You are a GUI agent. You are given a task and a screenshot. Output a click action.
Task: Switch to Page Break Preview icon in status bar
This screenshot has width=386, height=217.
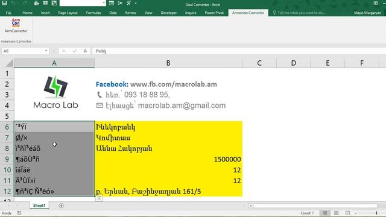tap(347, 213)
